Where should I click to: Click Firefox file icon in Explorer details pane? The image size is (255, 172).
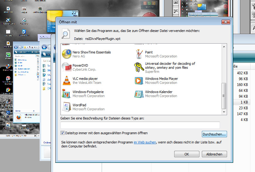point(18,117)
